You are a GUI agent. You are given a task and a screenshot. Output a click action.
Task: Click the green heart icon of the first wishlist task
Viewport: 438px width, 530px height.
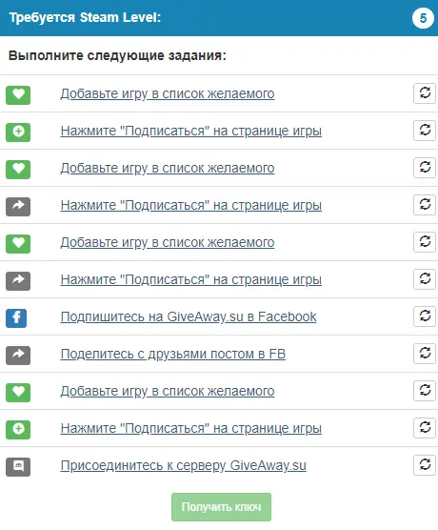point(18,95)
